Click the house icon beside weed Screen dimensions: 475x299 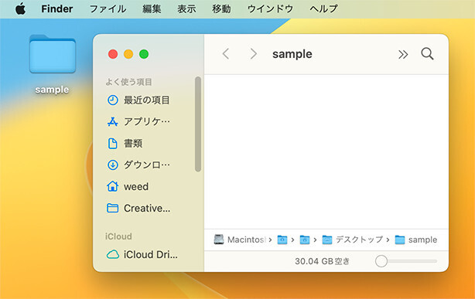click(113, 186)
